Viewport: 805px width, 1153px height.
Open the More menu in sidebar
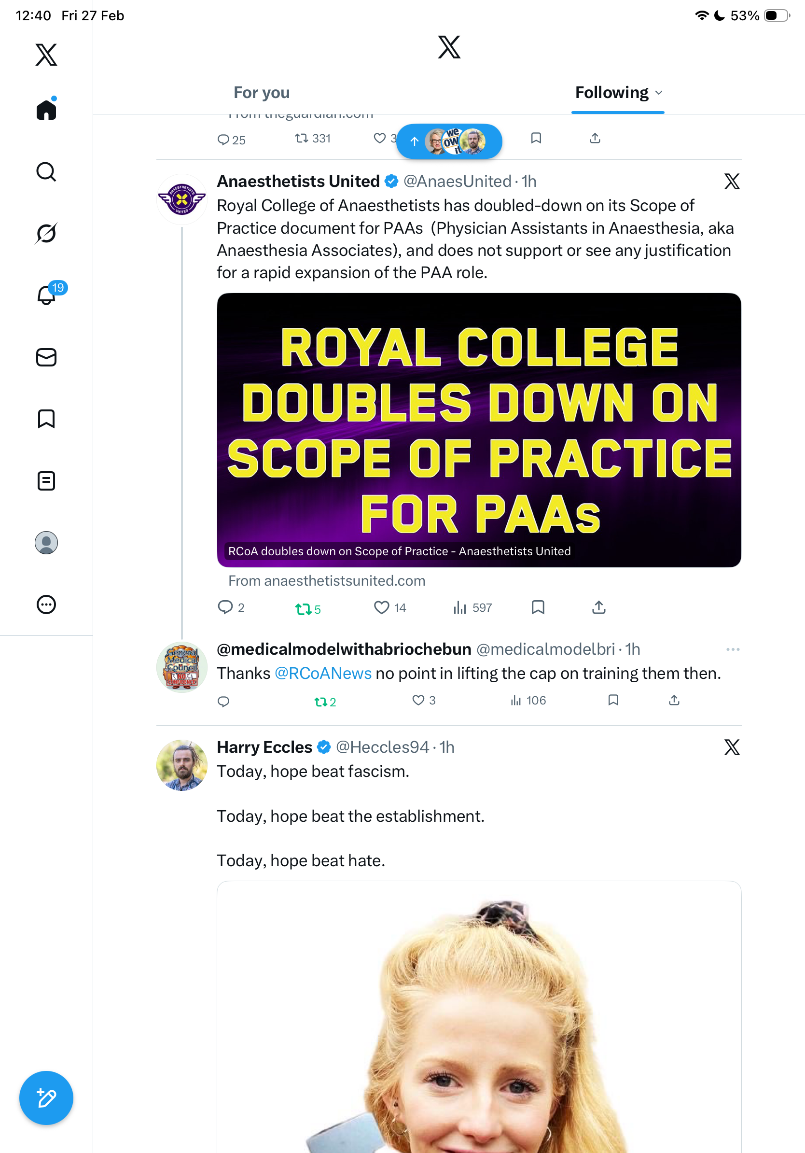(x=46, y=604)
